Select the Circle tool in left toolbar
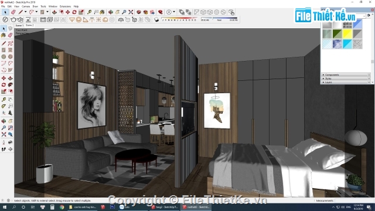Screen dimensions: 375x211 tap(4, 57)
